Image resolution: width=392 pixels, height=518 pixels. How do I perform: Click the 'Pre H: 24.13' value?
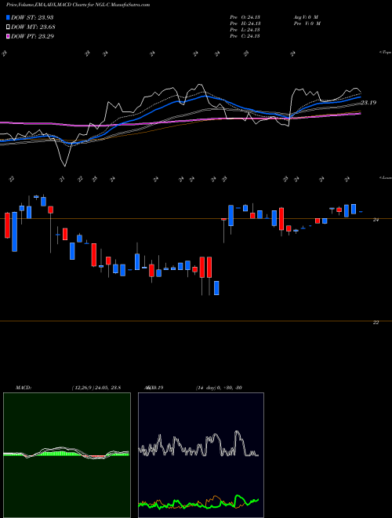tap(245, 24)
